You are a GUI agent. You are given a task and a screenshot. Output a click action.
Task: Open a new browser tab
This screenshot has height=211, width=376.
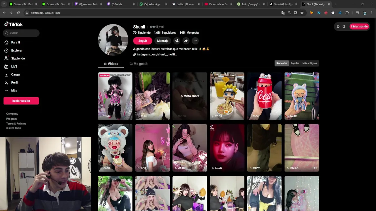(x=336, y=4)
